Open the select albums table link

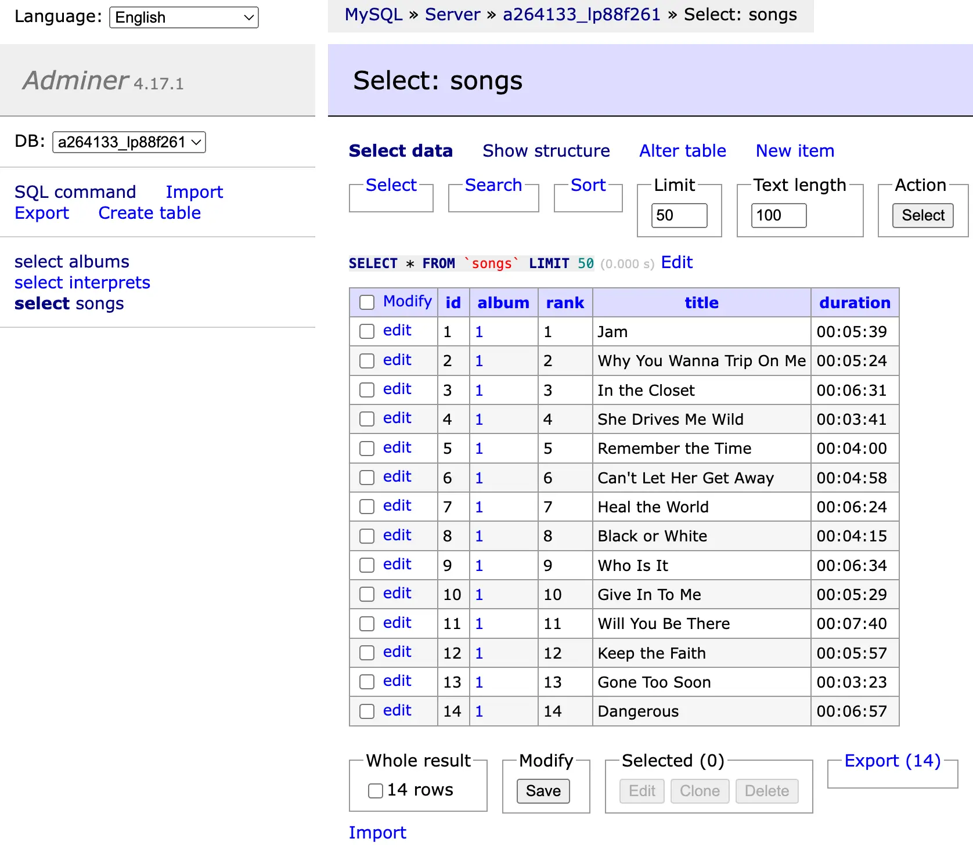tap(72, 262)
